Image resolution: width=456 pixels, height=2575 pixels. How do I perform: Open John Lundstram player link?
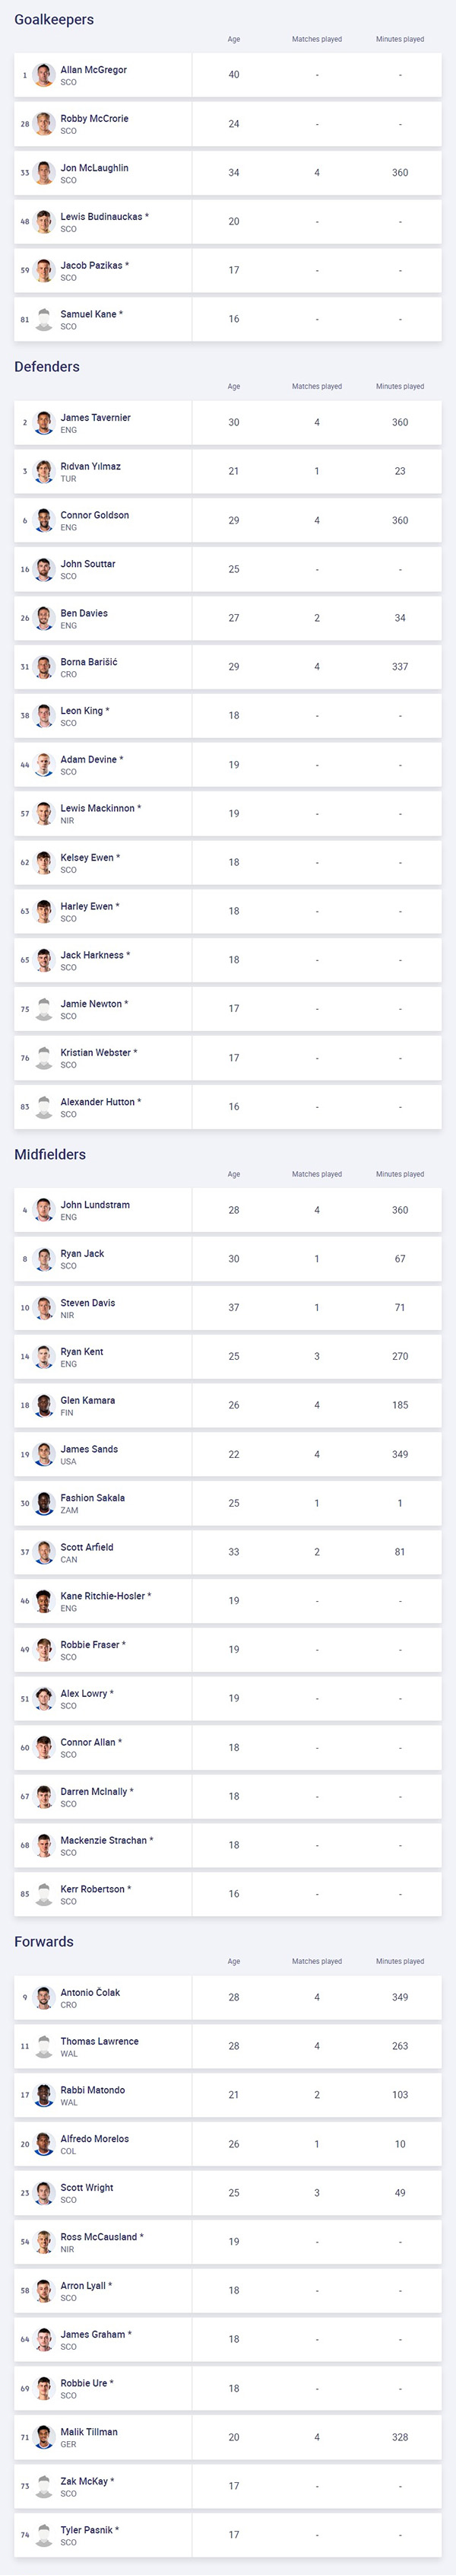tap(95, 1205)
